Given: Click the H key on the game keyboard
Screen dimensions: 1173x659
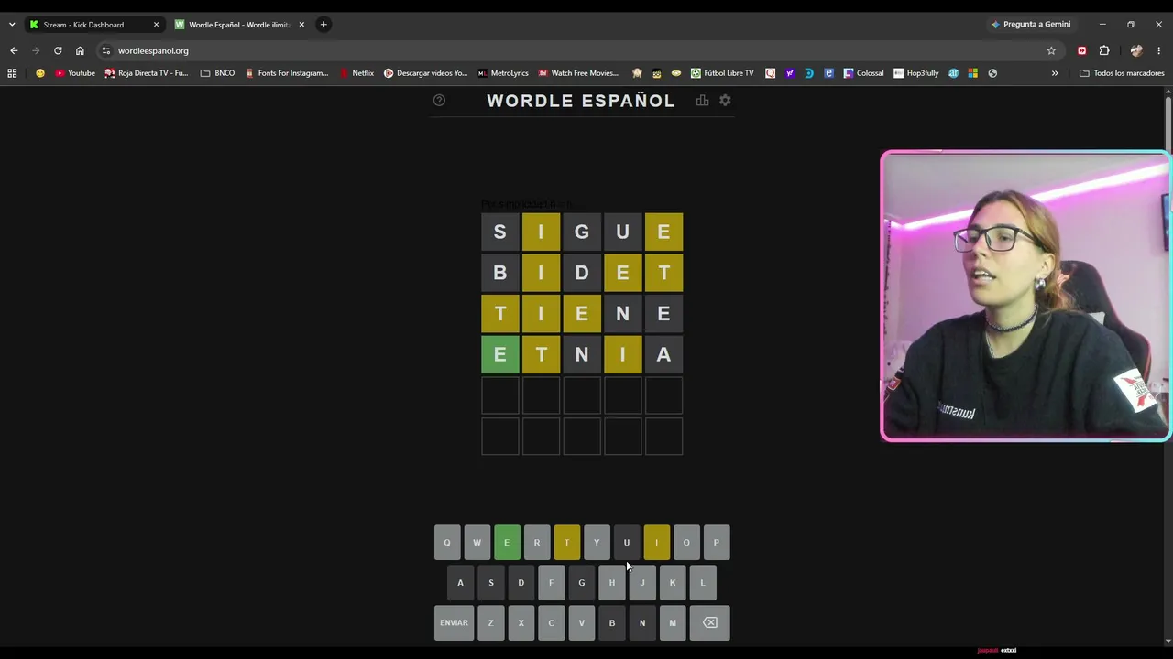Looking at the screenshot, I should 612,582.
